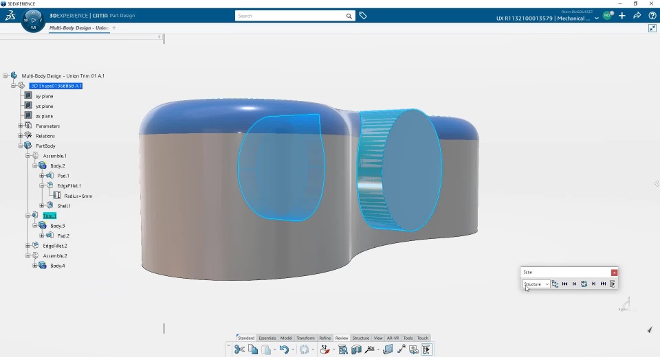660x357 pixels.
Task: Open the Measure Inertia dropdown arrow
Action: click(334, 350)
